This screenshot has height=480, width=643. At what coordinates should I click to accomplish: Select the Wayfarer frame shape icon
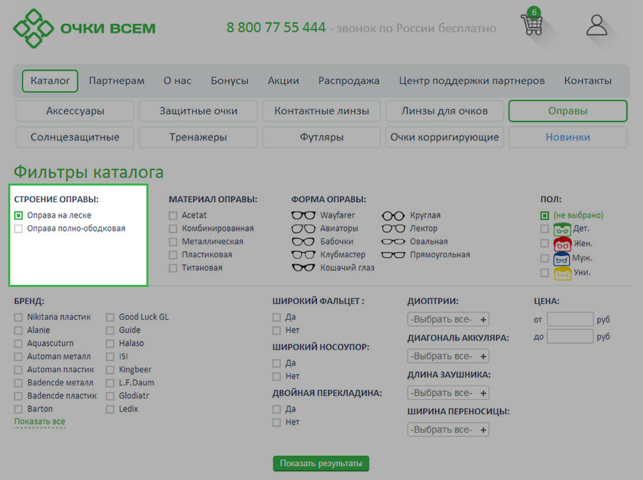click(303, 216)
